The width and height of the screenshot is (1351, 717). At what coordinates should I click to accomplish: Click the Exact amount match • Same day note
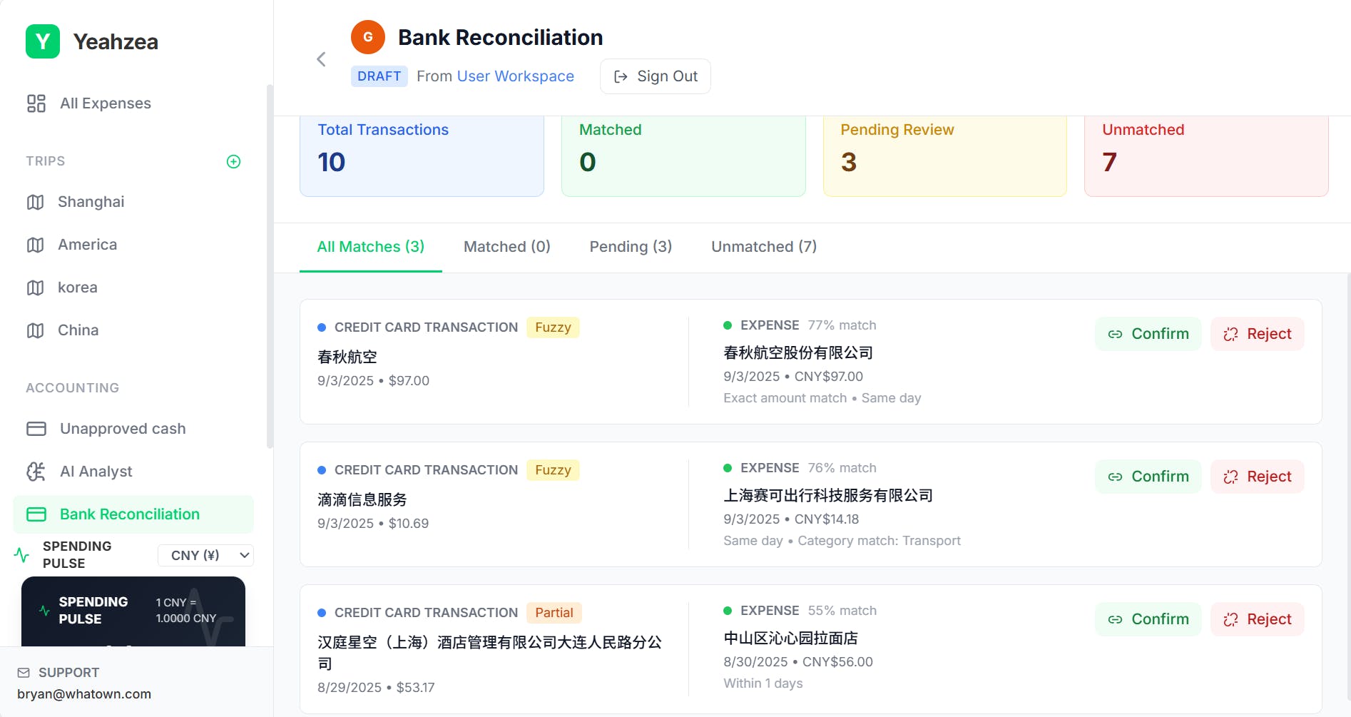pyautogui.click(x=822, y=398)
